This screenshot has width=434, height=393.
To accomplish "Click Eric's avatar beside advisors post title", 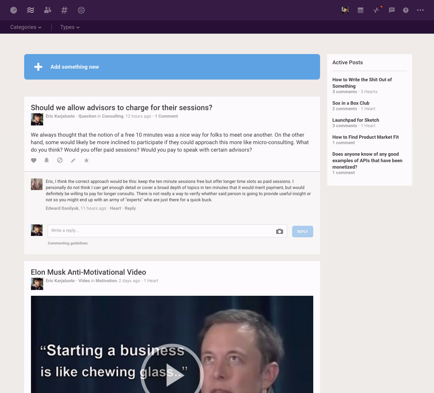I will tap(37, 119).
